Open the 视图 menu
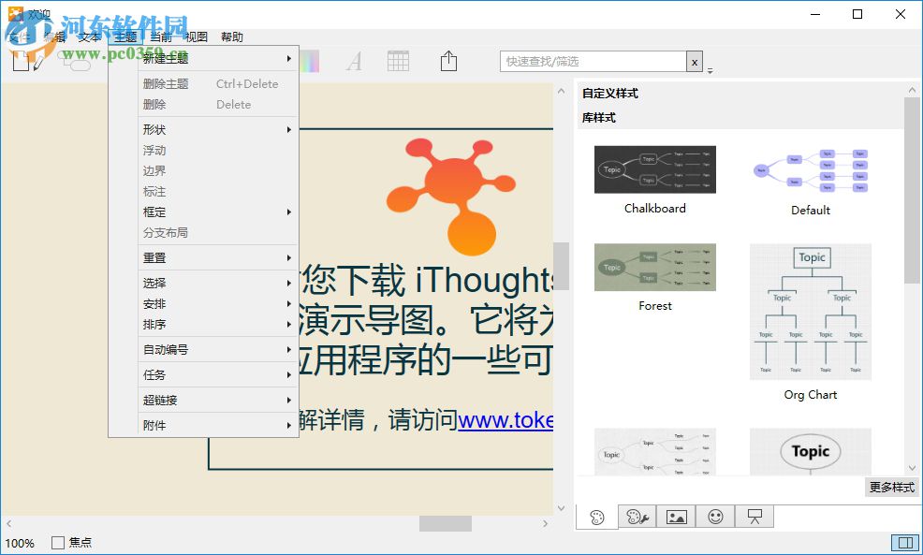 pyautogui.click(x=197, y=37)
